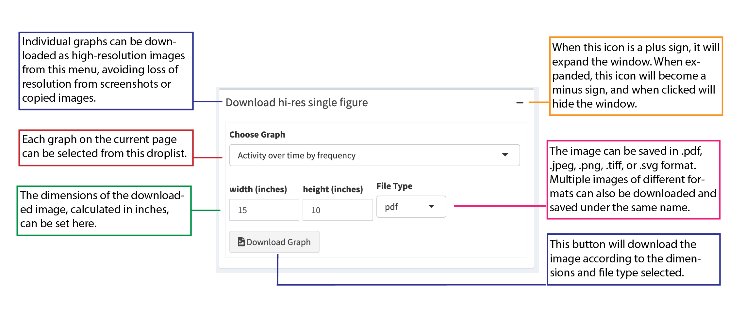Click the annotation about high-resolution individual graphs

[x=106, y=71]
